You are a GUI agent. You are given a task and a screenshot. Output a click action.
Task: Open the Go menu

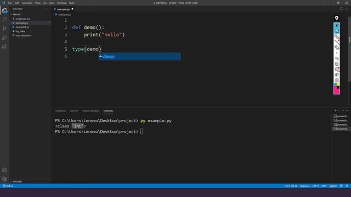(x=45, y=3)
